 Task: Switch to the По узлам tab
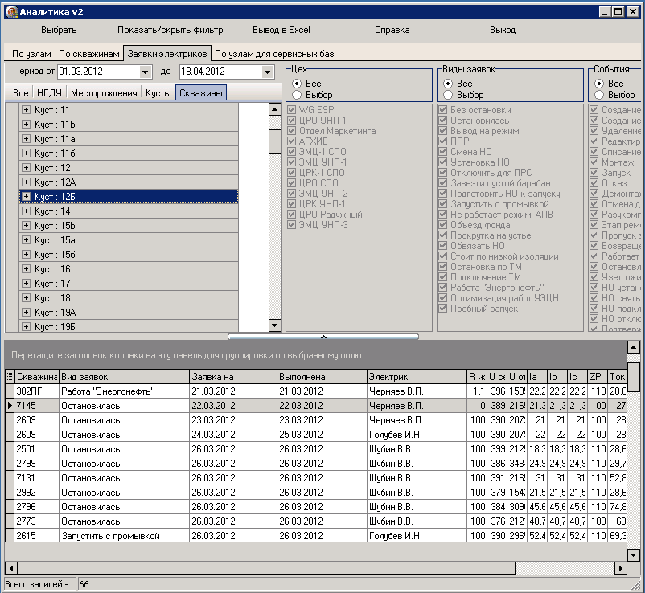click(31, 54)
